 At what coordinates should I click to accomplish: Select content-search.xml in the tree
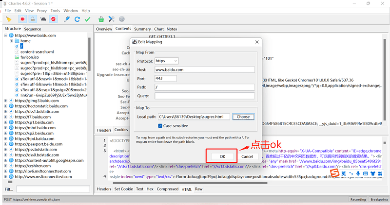[37, 52]
